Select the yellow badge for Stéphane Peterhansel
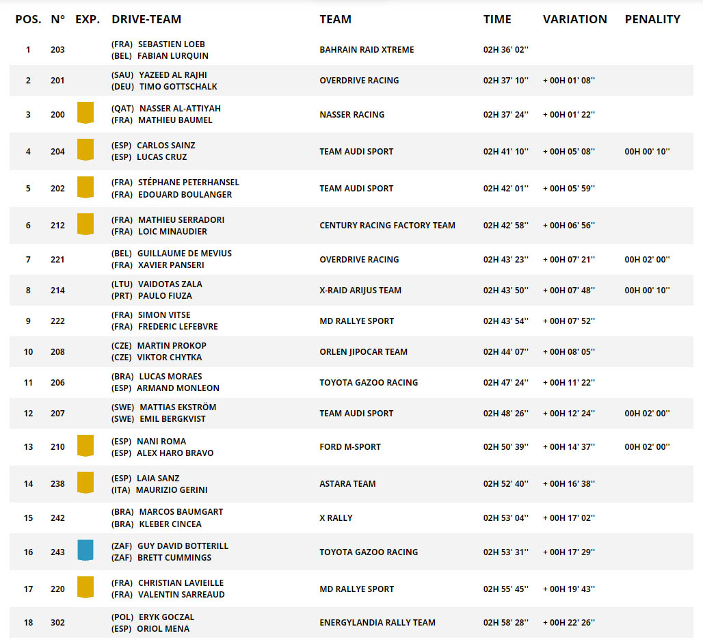Image resolution: width=703 pixels, height=644 pixels. [x=85, y=187]
